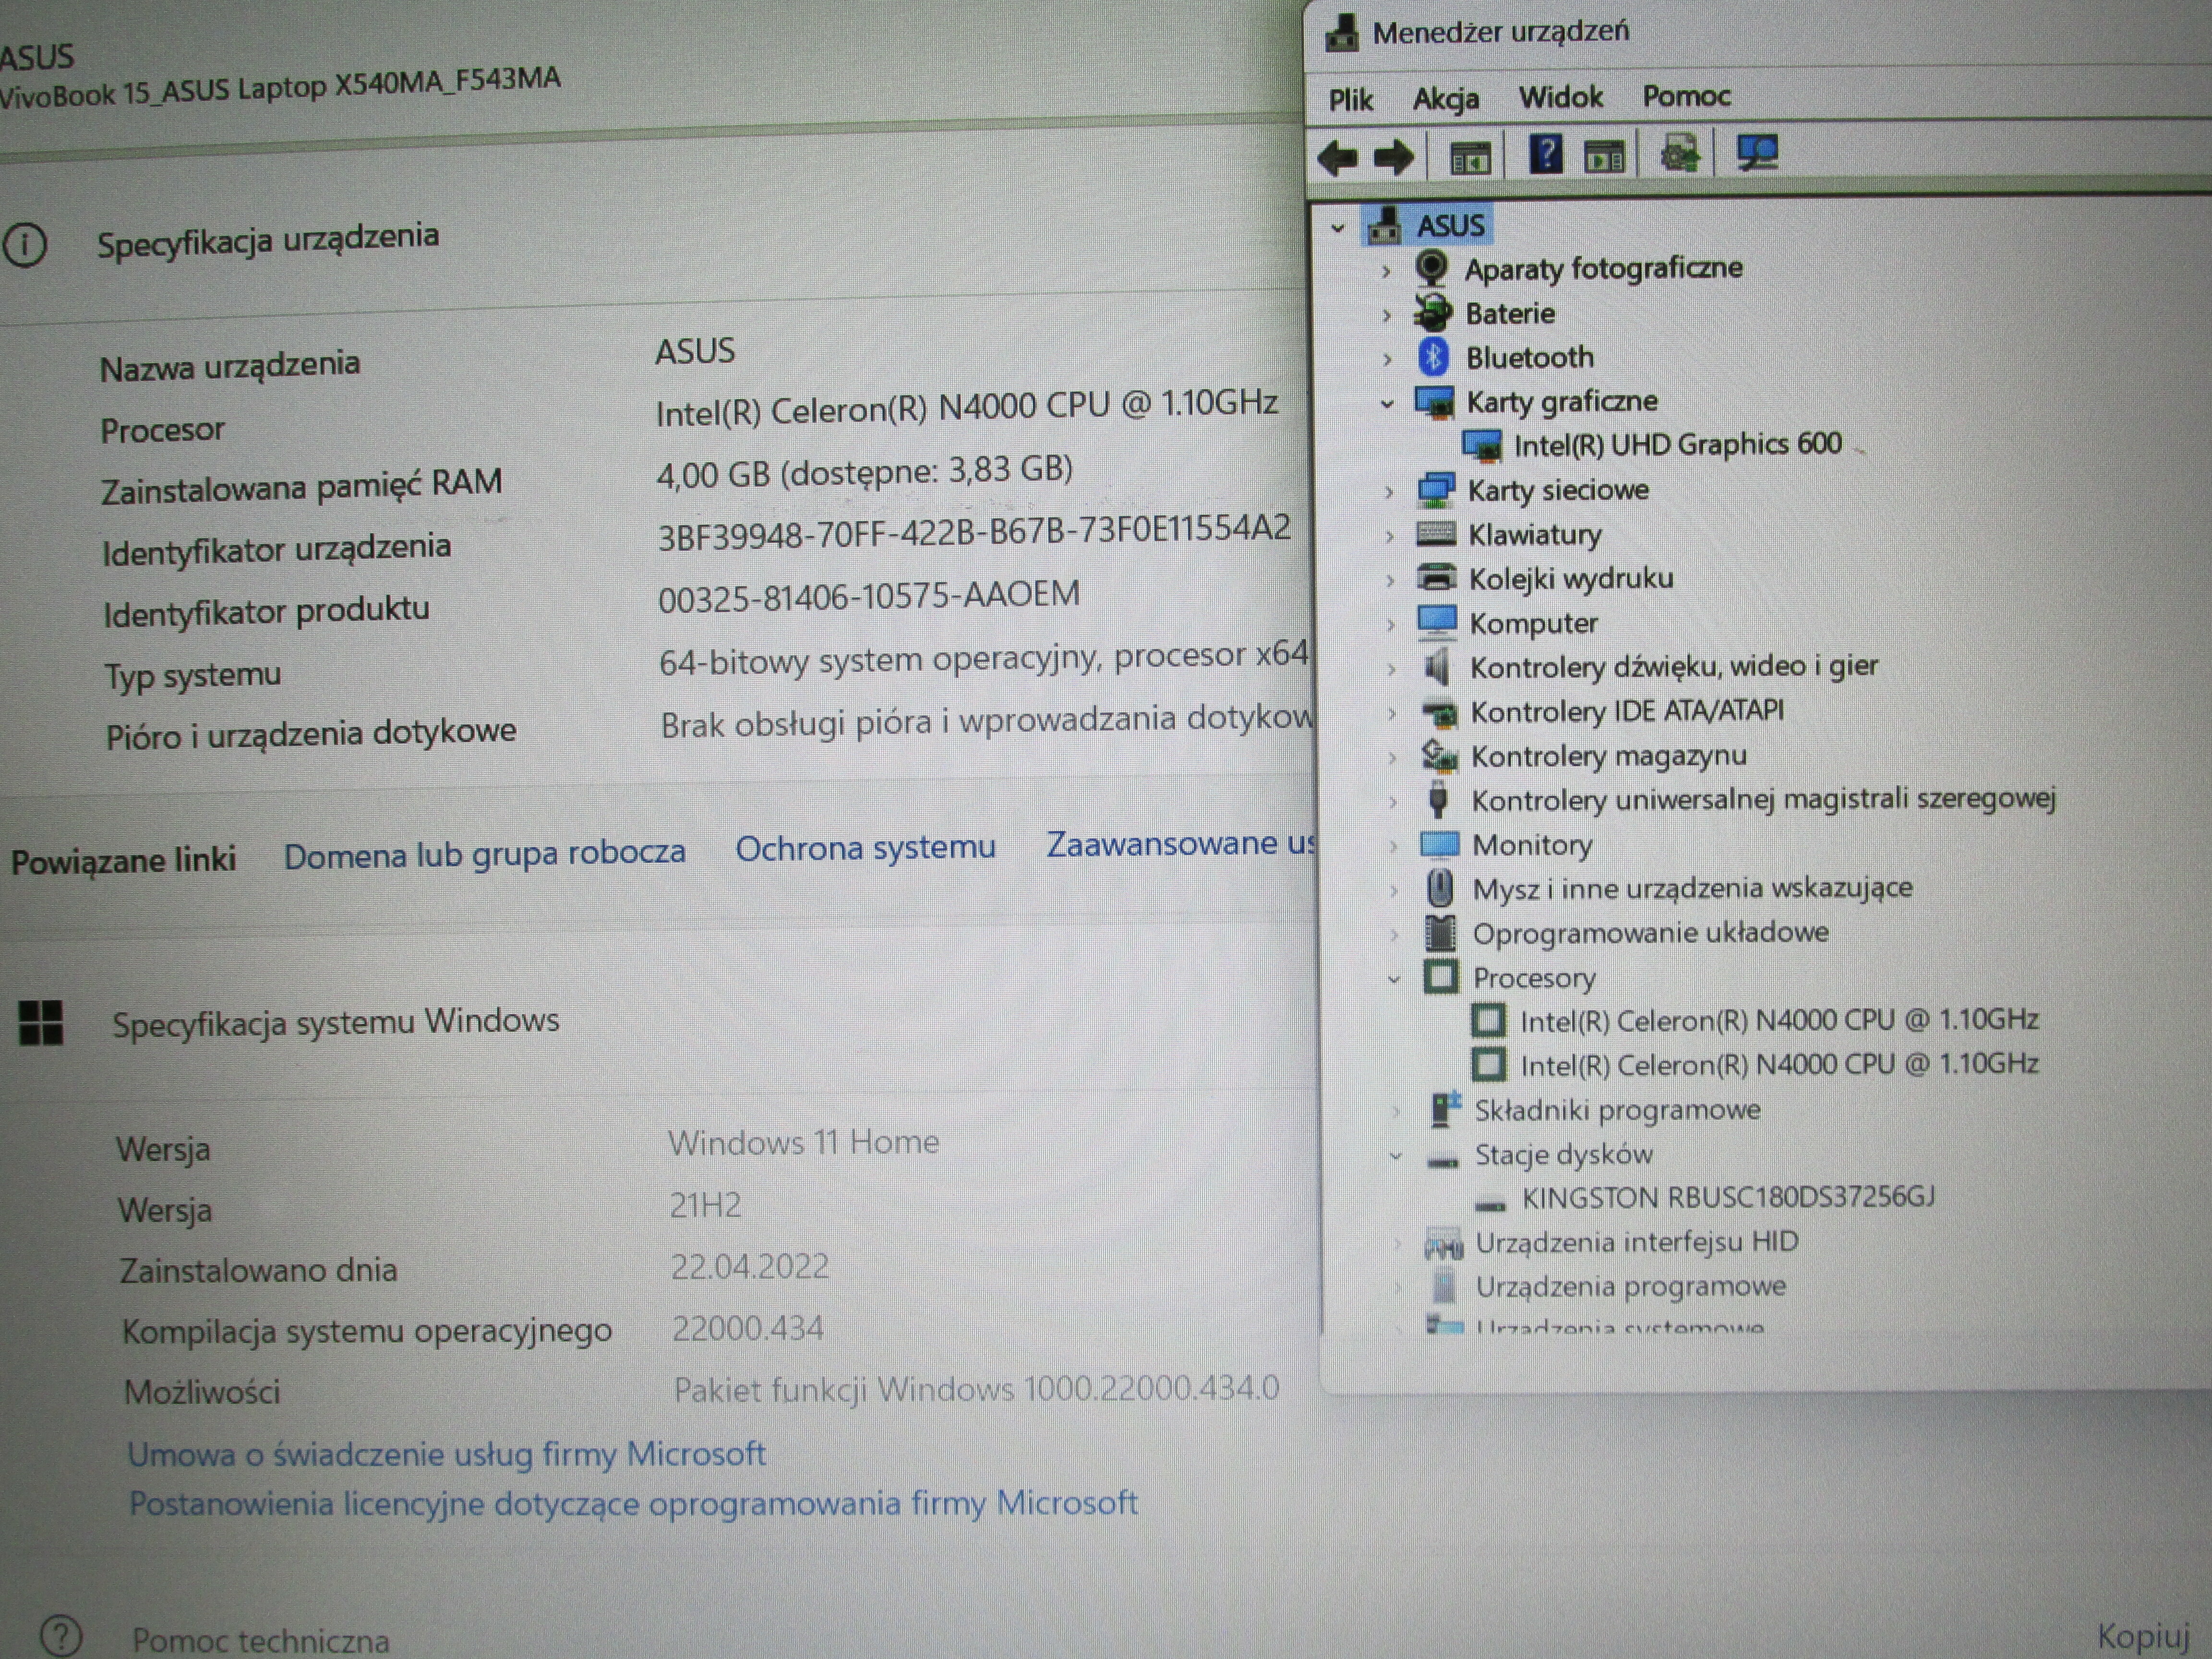Click product ID 00325-81406-10575-AAOEM
2212x1659 pixels.
(x=869, y=596)
